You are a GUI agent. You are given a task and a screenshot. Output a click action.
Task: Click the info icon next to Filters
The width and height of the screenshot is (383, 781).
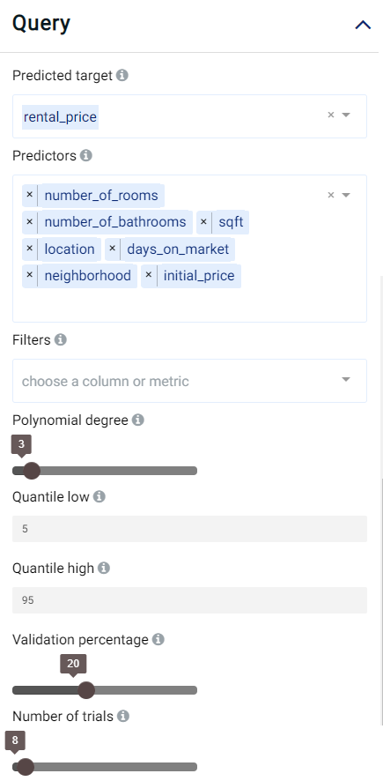click(x=61, y=339)
